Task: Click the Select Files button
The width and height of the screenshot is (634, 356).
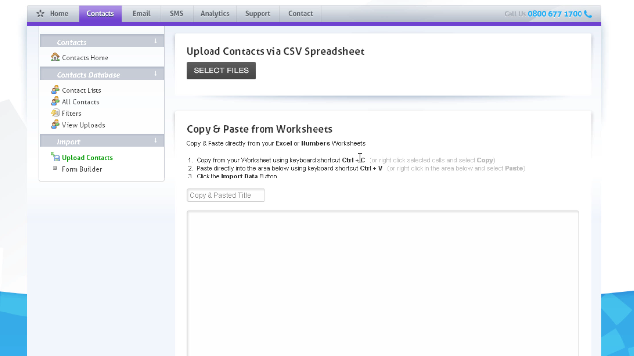Action: click(x=221, y=70)
